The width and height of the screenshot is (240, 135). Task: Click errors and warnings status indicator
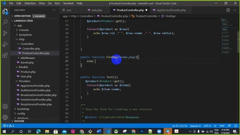pos(9,126)
